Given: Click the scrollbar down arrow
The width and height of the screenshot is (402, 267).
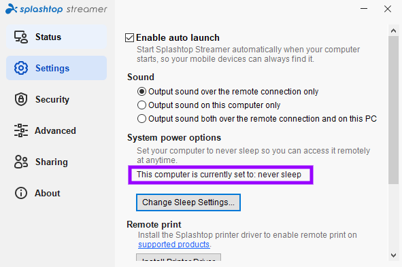Looking at the screenshot, I should point(393,255).
